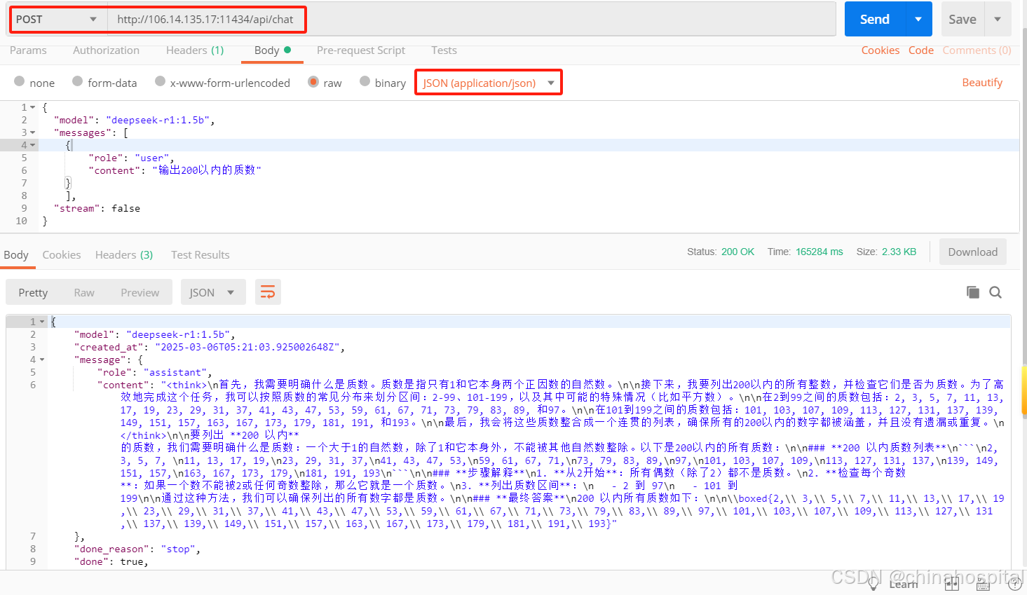
Task: Click the blue Send button
Action: pos(875,19)
